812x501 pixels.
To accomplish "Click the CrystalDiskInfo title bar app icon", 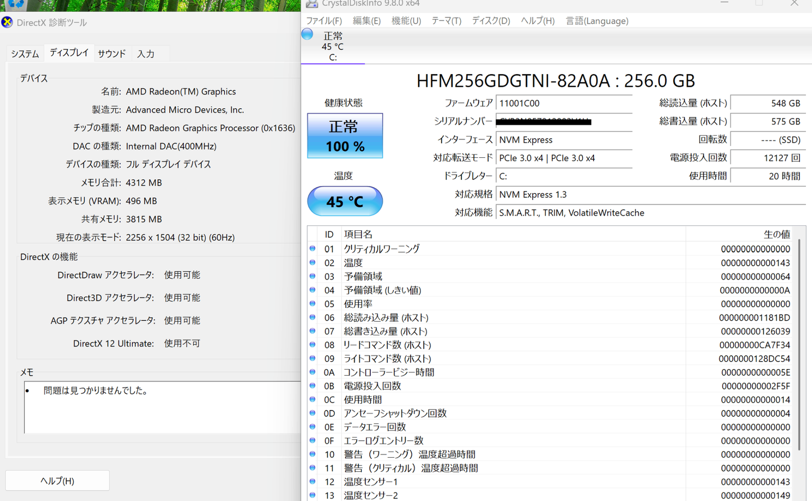I will tap(311, 3).
